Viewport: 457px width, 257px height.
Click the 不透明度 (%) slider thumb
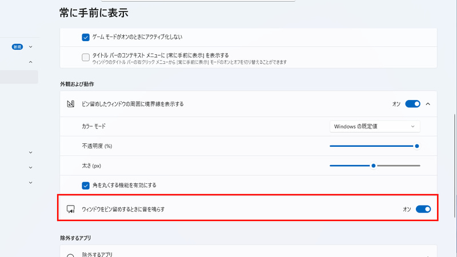coord(417,146)
